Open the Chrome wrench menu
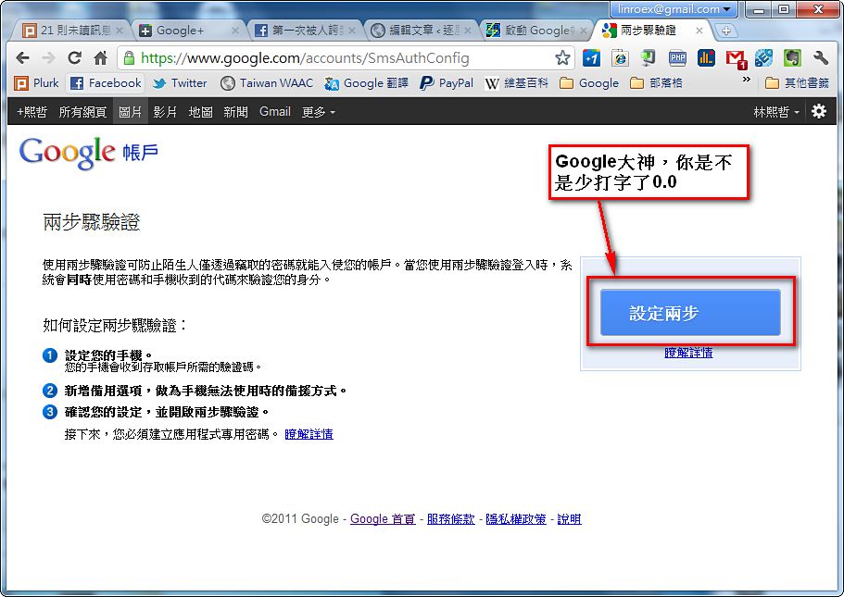 click(821, 58)
